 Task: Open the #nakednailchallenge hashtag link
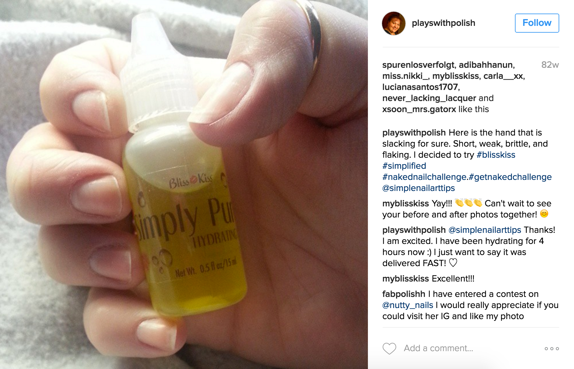click(x=424, y=177)
